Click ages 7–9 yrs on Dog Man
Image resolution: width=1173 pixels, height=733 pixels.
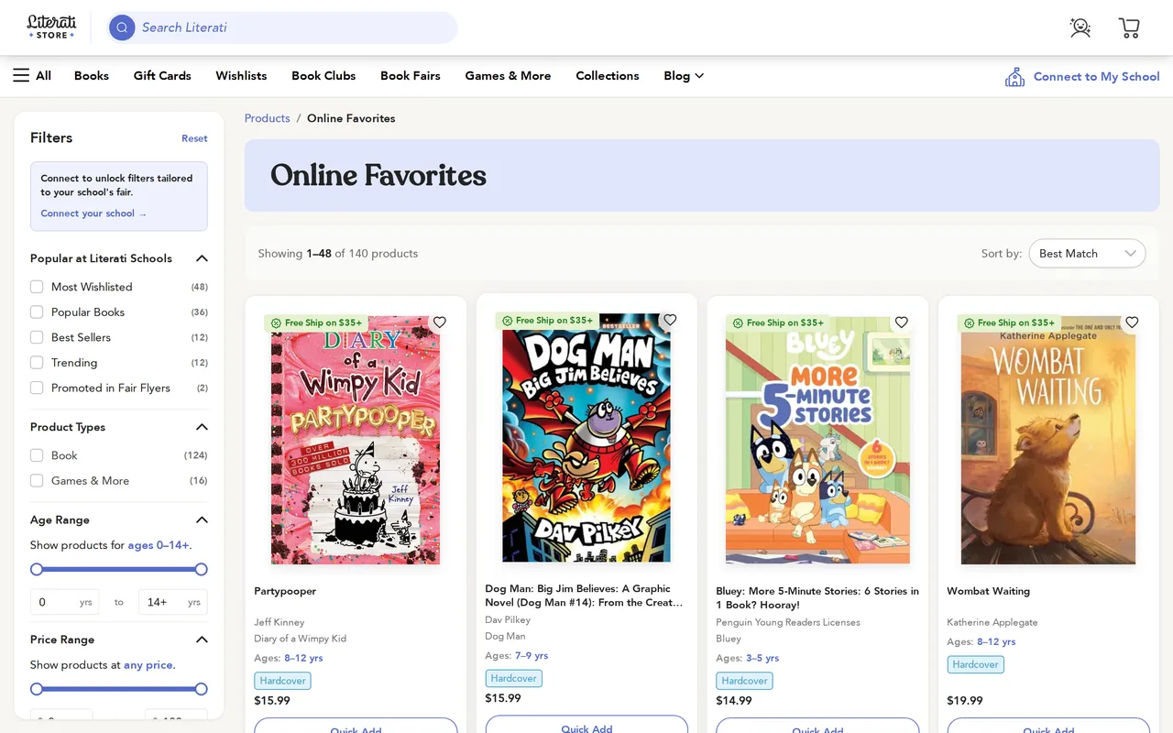pos(532,655)
